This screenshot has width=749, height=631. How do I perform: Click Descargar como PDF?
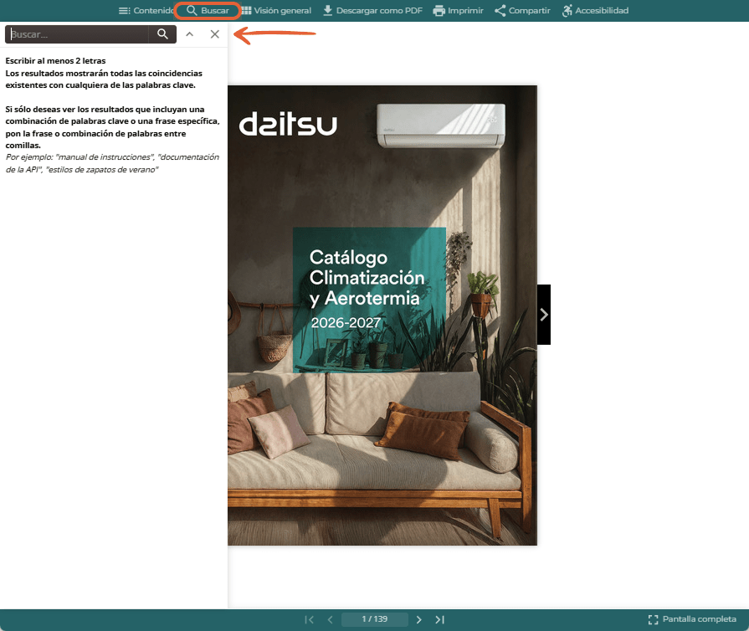point(372,11)
